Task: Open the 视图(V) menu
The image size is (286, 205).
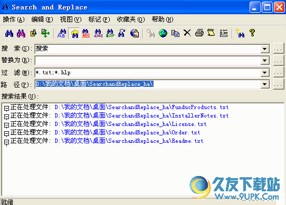Action: 71,19
